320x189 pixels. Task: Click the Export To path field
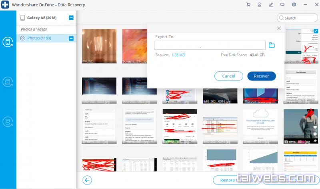[210, 45]
